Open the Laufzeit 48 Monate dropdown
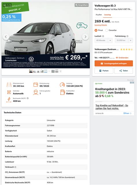137x185 pixels. point(103,40)
